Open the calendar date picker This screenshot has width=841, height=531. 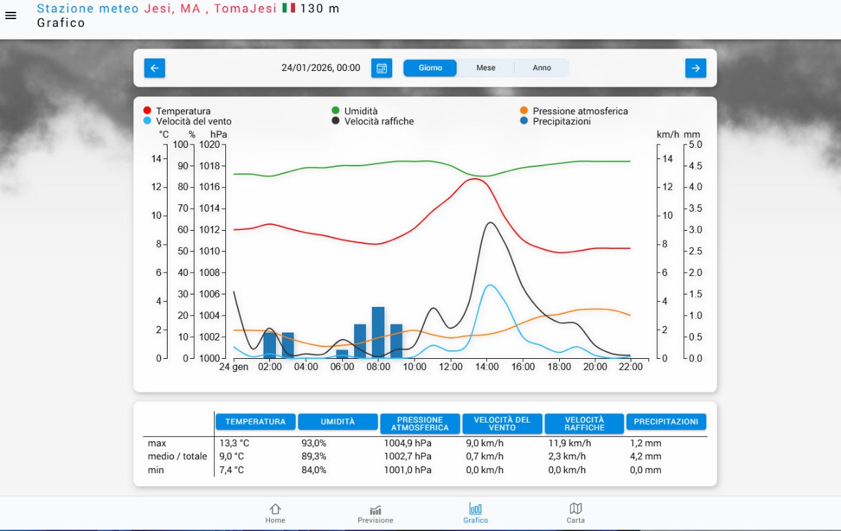[381, 68]
